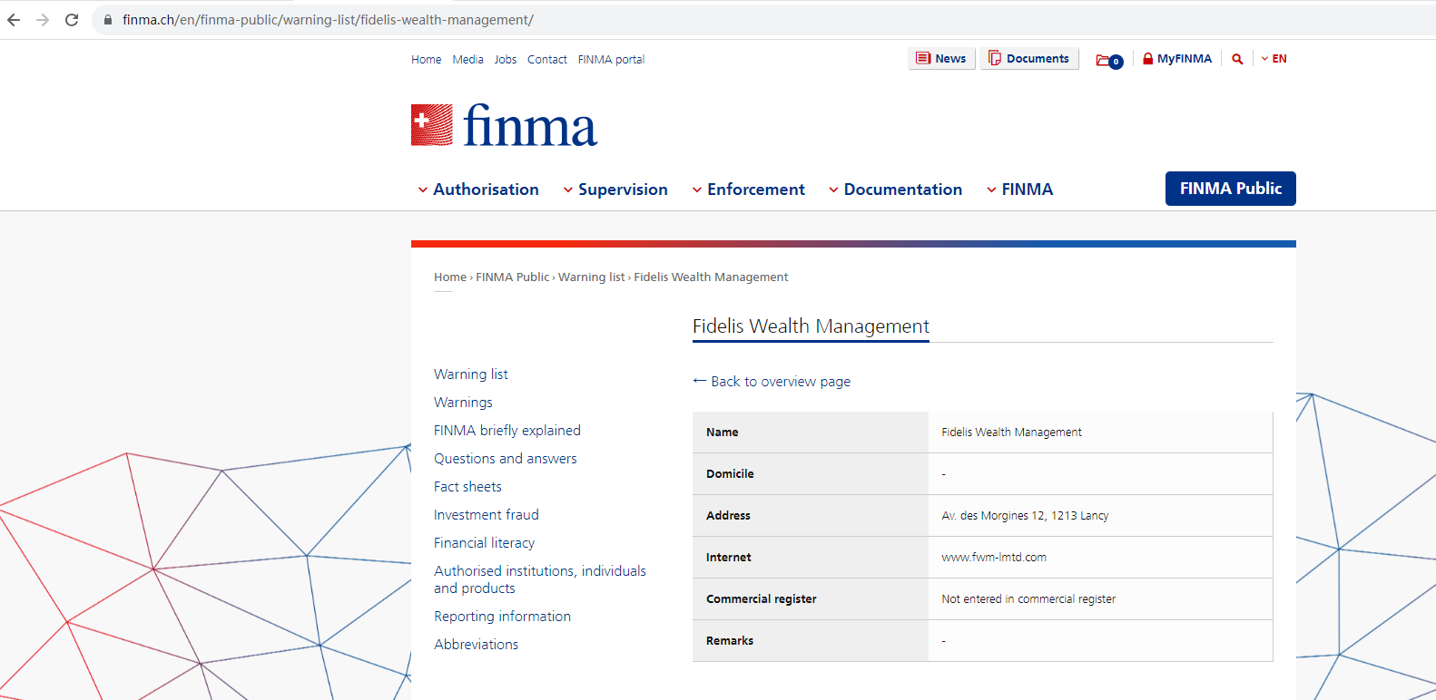Click the finma logo
1436x700 pixels.
(x=505, y=125)
